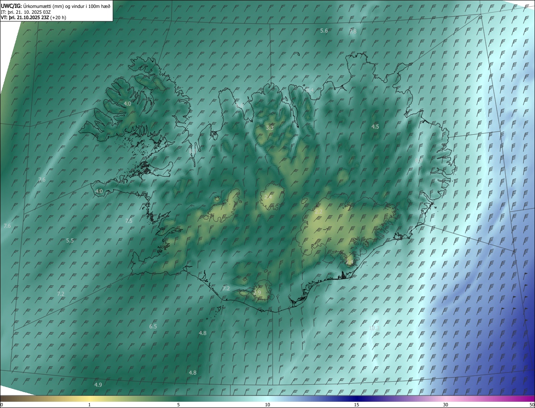The width and height of the screenshot is (535, 408).
Task: Select the 'VT: þri. 21.10.2025 23Z (+20 h)' line
Action: [33, 18]
